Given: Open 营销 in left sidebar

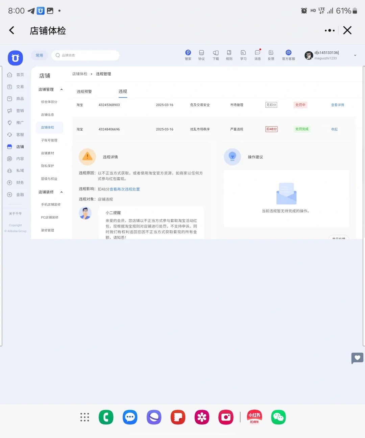Looking at the screenshot, I should (16, 111).
